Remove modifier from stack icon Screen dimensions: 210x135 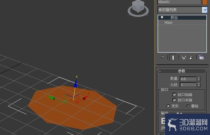(x=191, y=58)
